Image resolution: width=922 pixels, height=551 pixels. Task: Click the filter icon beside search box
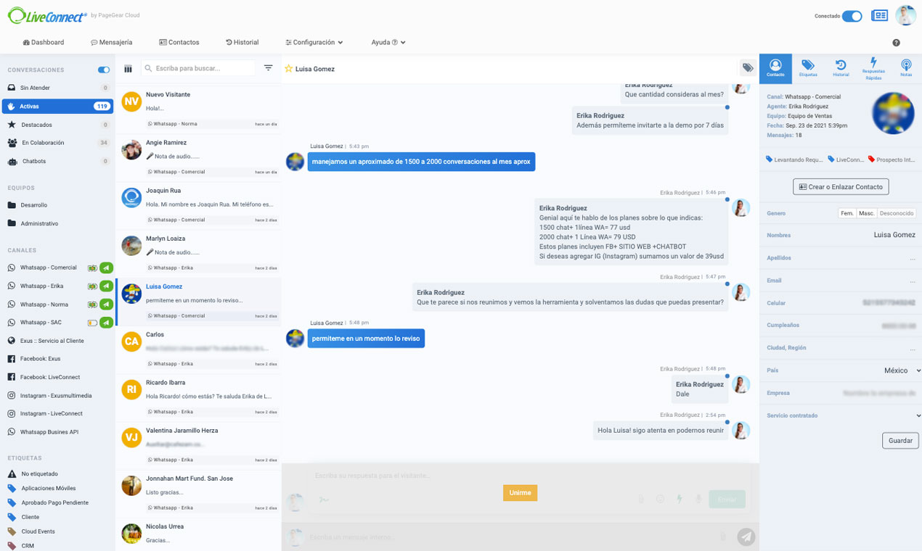pos(268,68)
